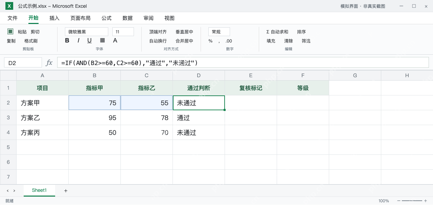Image resolution: width=433 pixels, height=205 pixels.
Task: Switch to the 数据 ribbon tab
Action: (128, 18)
